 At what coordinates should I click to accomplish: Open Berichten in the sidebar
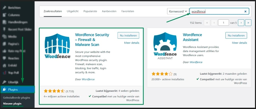click(14, 8)
